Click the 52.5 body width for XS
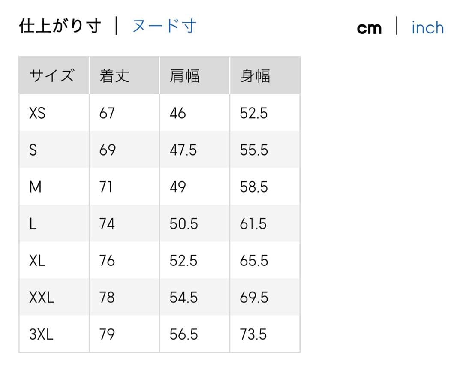This screenshot has height=370, width=463. point(254,113)
